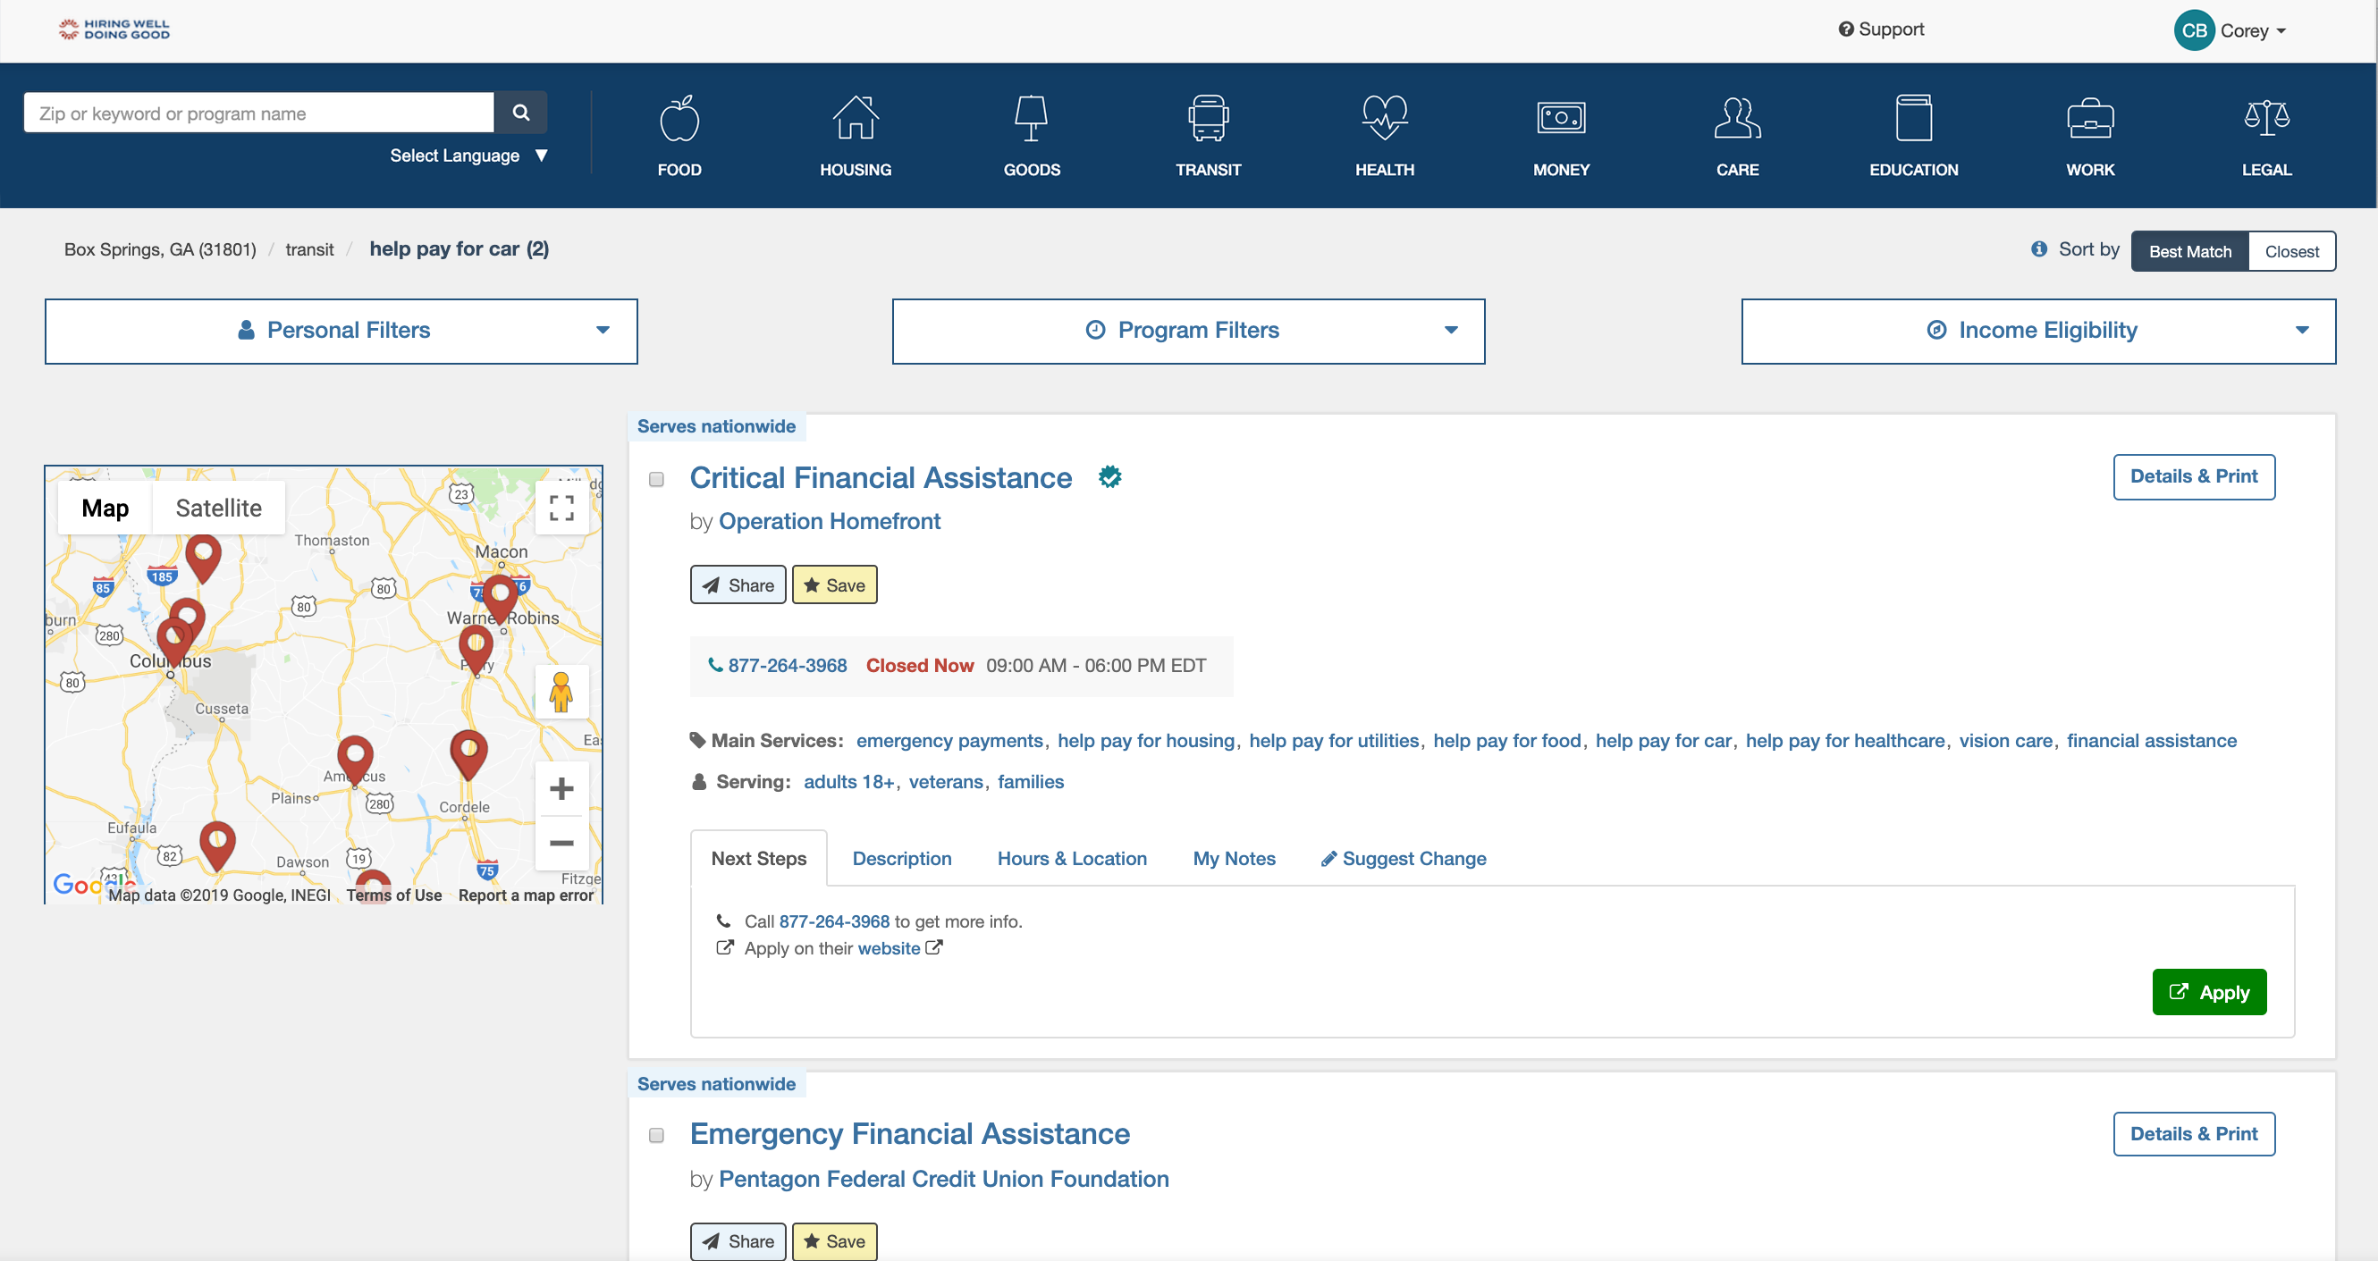The height and width of the screenshot is (1261, 2378).
Task: Click the verified badge next to Critical Financial Assistance
Action: [1109, 477]
